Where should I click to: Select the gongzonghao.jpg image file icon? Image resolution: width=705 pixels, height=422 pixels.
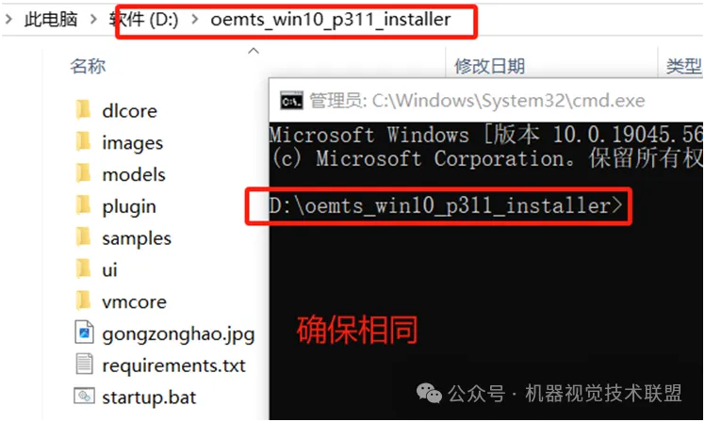84,333
